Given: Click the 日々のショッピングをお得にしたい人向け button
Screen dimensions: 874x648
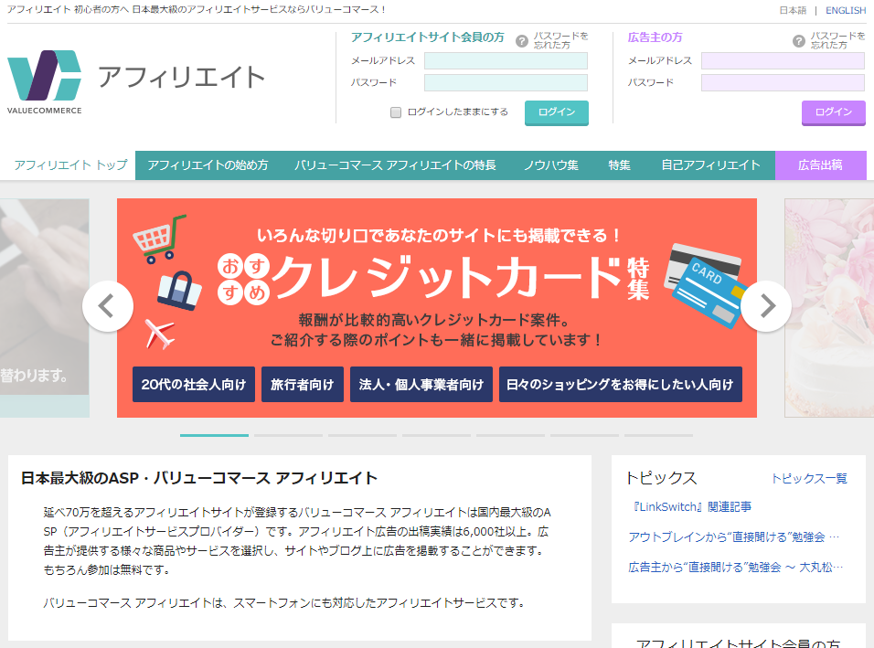Looking at the screenshot, I should [x=621, y=385].
